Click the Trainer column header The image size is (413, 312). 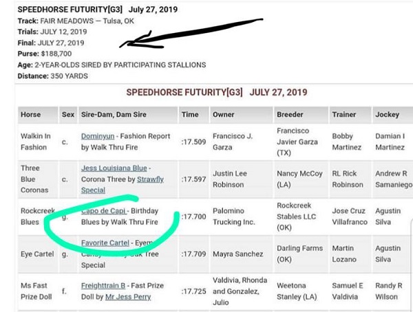click(x=350, y=115)
